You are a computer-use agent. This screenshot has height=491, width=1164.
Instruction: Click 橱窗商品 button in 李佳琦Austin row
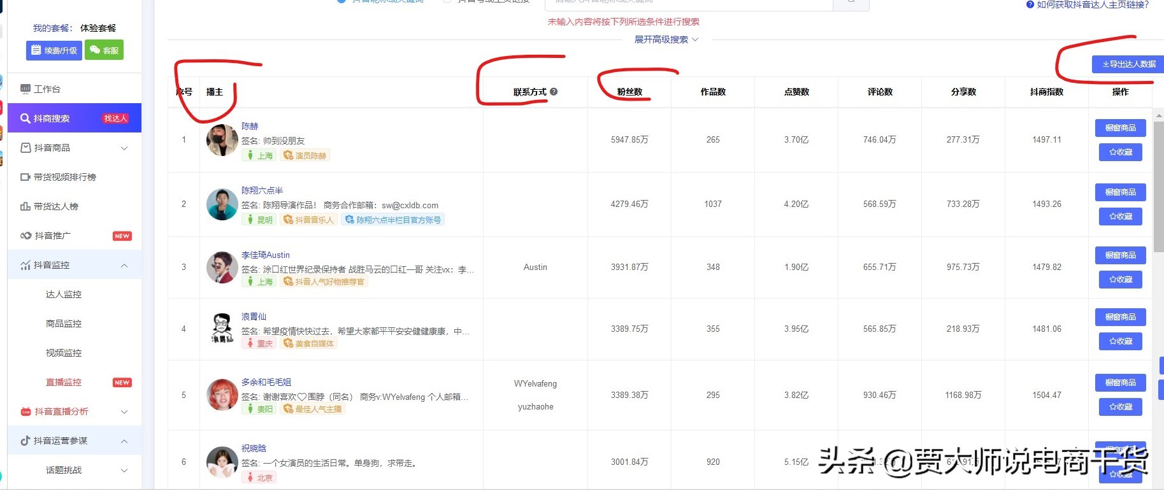coord(1121,255)
